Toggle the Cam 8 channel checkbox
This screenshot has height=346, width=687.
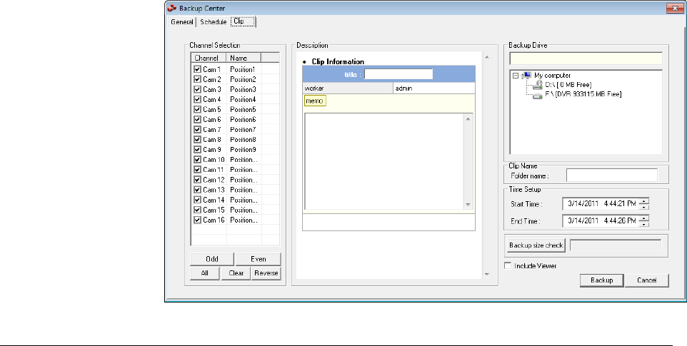click(197, 140)
